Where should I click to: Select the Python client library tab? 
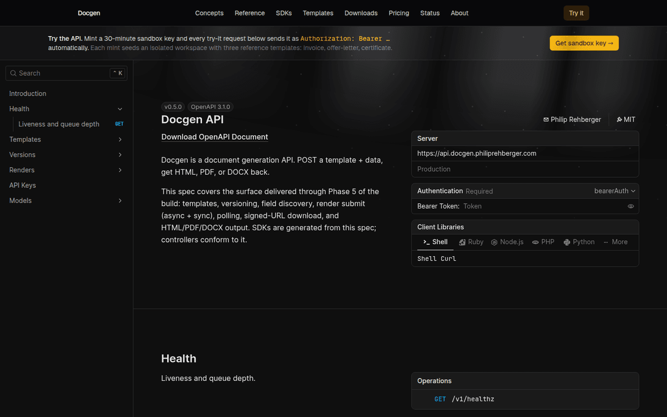pyautogui.click(x=579, y=242)
